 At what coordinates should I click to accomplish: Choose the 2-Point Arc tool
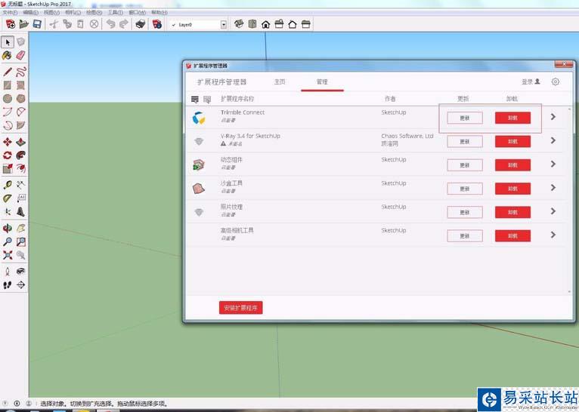[x=21, y=112]
